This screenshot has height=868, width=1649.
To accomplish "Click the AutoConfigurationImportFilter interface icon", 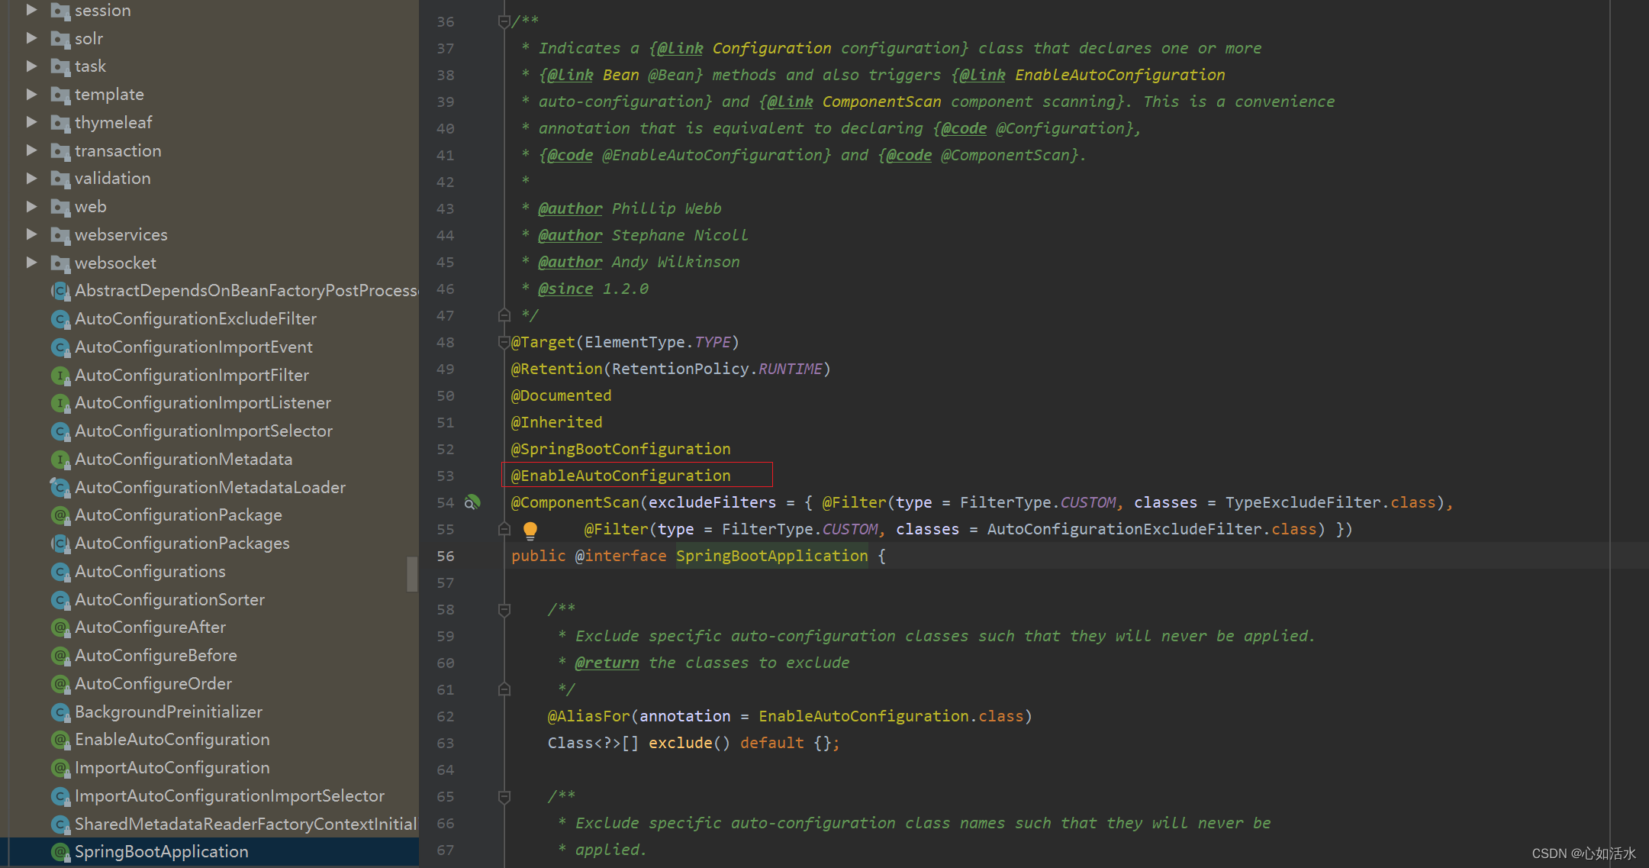I will (60, 376).
